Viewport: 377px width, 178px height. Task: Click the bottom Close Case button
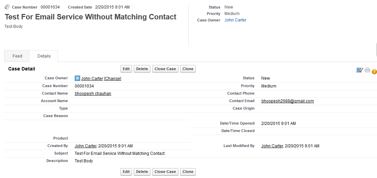tap(165, 172)
